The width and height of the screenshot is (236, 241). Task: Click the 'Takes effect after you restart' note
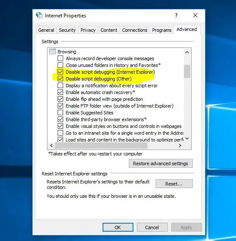click(95, 154)
